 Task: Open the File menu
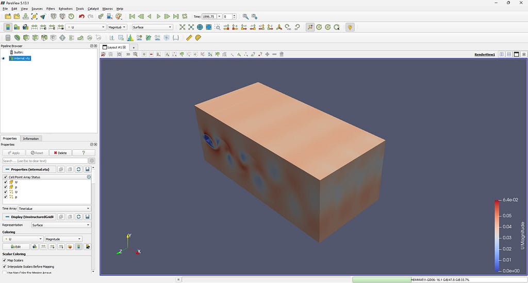(x=5, y=9)
